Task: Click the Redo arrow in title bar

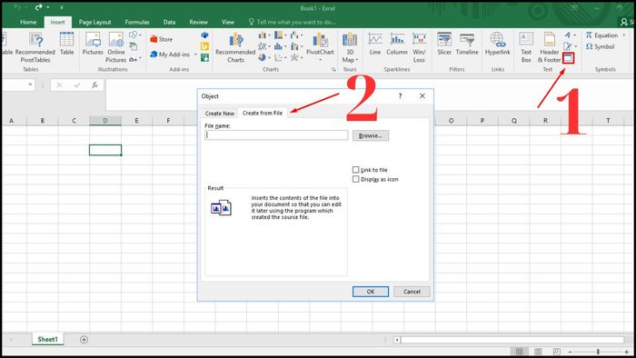Action: tap(38, 7)
